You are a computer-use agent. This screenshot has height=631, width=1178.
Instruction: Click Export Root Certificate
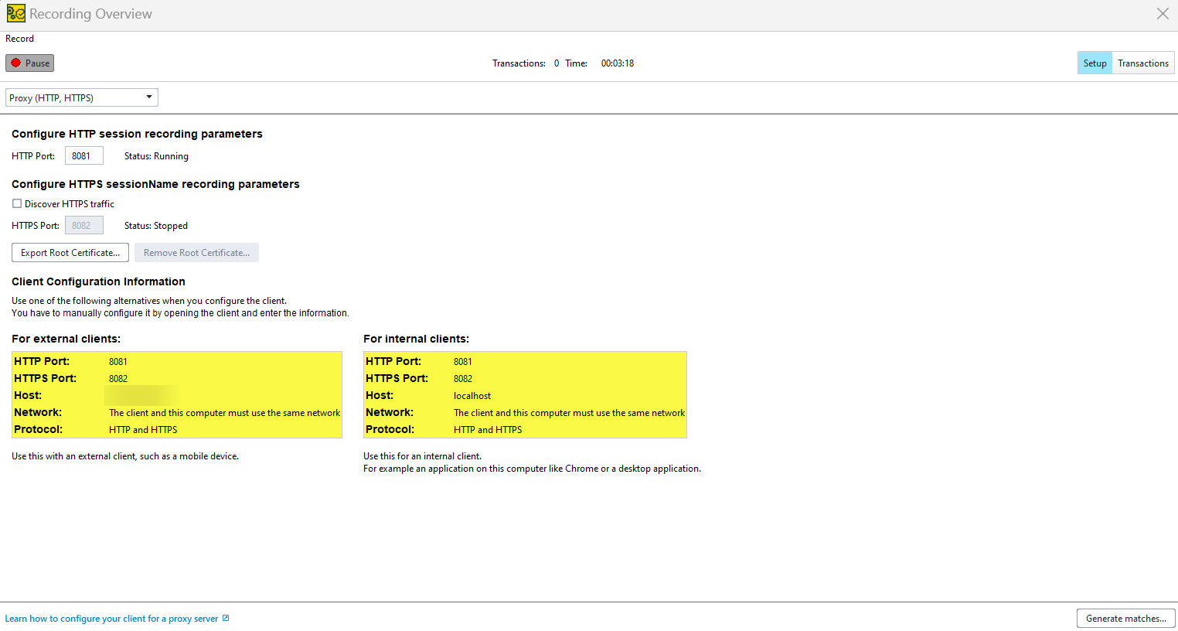coord(70,252)
